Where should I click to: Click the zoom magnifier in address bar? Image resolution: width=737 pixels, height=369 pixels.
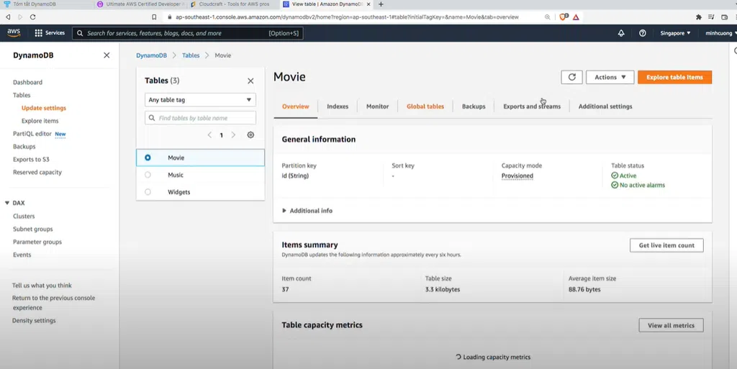pos(547,17)
